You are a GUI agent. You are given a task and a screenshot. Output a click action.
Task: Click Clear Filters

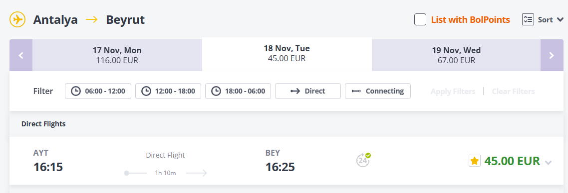513,91
